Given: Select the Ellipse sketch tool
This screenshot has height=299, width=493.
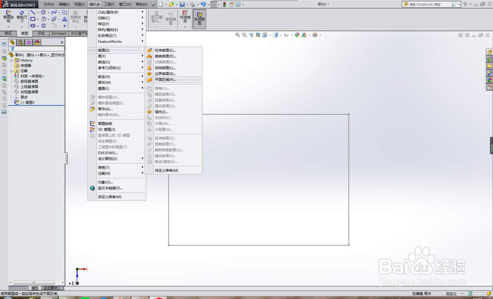Looking at the screenshot, I should coord(54,19).
